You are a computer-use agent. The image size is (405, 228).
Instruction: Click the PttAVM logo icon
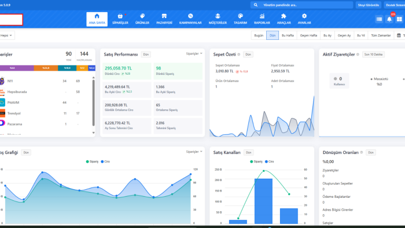point(2,102)
